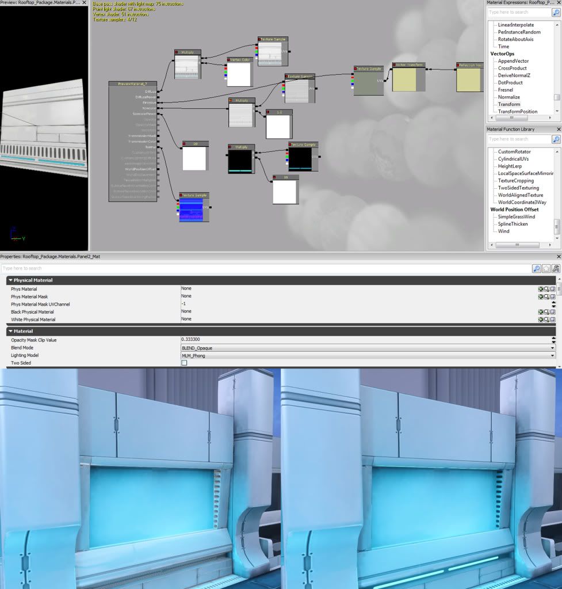Collapse the Physical Material section

click(10, 280)
